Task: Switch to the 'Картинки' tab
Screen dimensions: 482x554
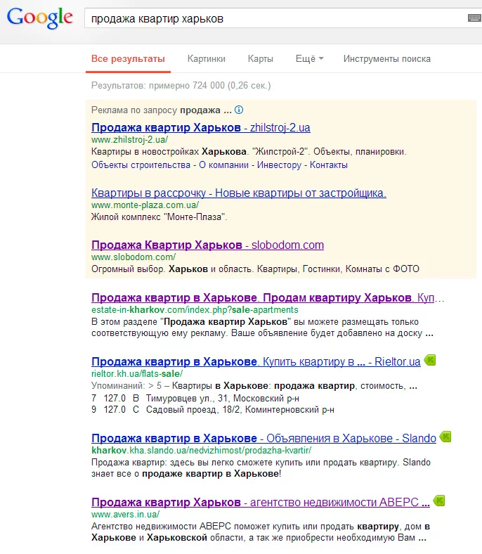Action: point(206,59)
